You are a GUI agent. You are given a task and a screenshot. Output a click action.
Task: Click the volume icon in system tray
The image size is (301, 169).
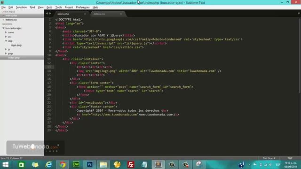(270, 165)
